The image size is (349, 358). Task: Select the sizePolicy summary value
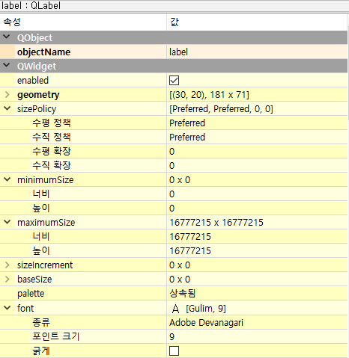257,109
